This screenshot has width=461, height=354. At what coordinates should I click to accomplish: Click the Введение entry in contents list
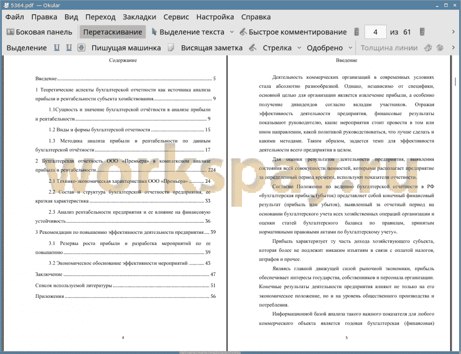[x=125, y=79]
